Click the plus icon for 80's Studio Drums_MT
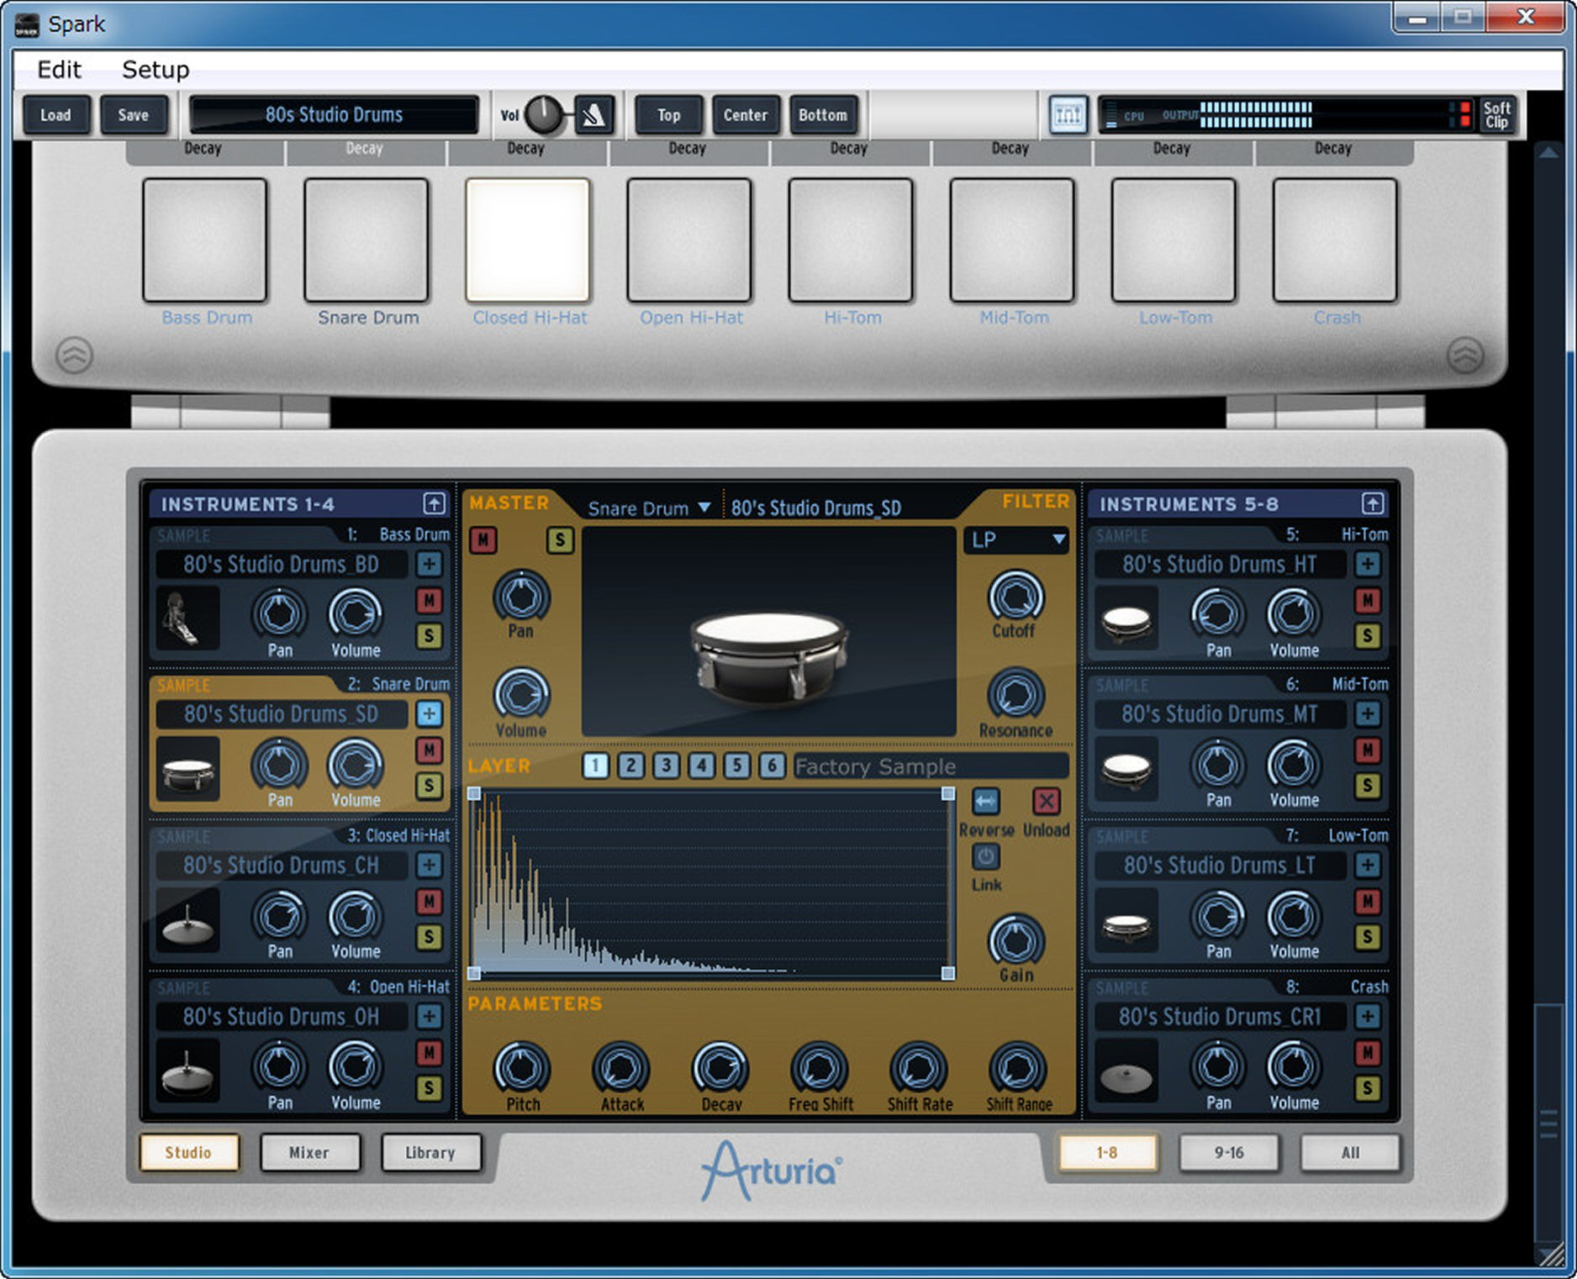This screenshot has height=1279, width=1577. point(1368,714)
